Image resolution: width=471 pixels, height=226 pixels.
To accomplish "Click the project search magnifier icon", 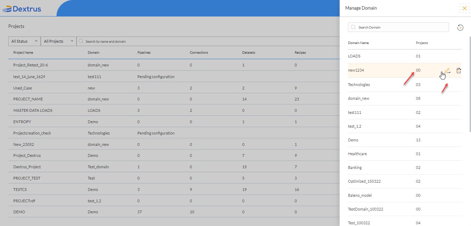I will (81, 41).
